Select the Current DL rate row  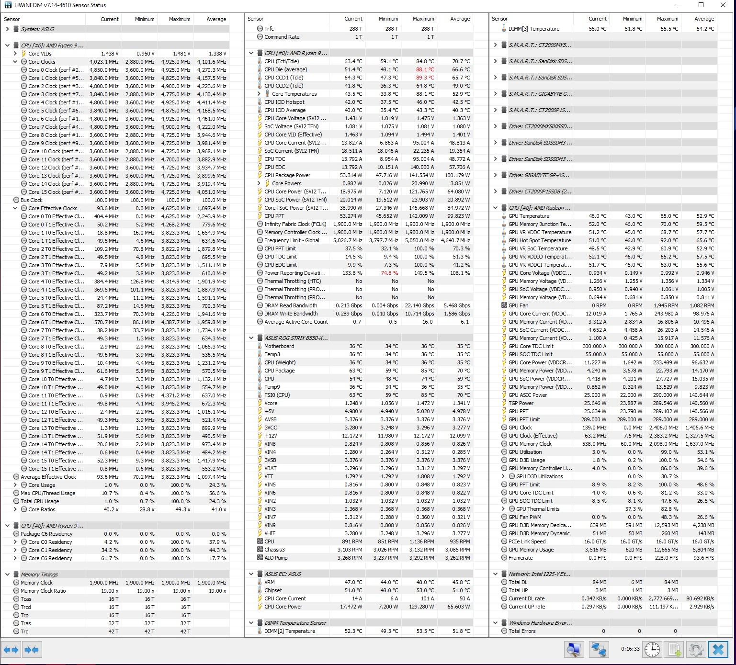603,598
